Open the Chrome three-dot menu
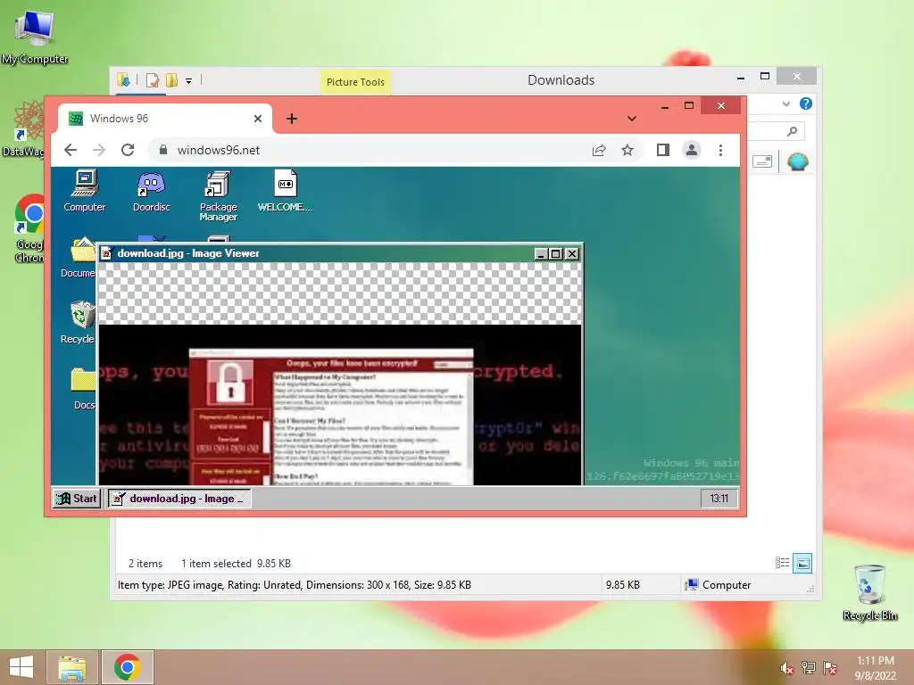 pyautogui.click(x=720, y=150)
